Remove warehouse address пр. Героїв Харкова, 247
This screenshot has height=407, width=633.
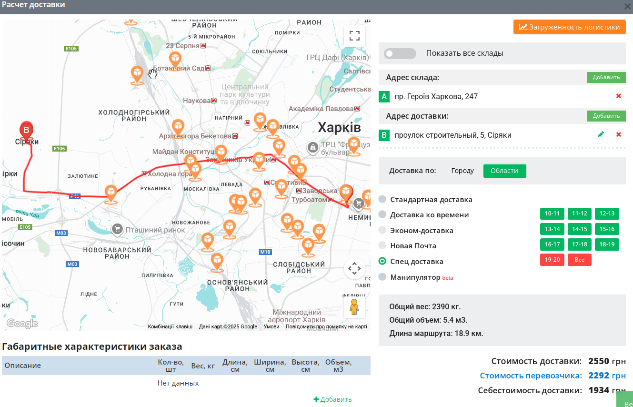click(619, 96)
